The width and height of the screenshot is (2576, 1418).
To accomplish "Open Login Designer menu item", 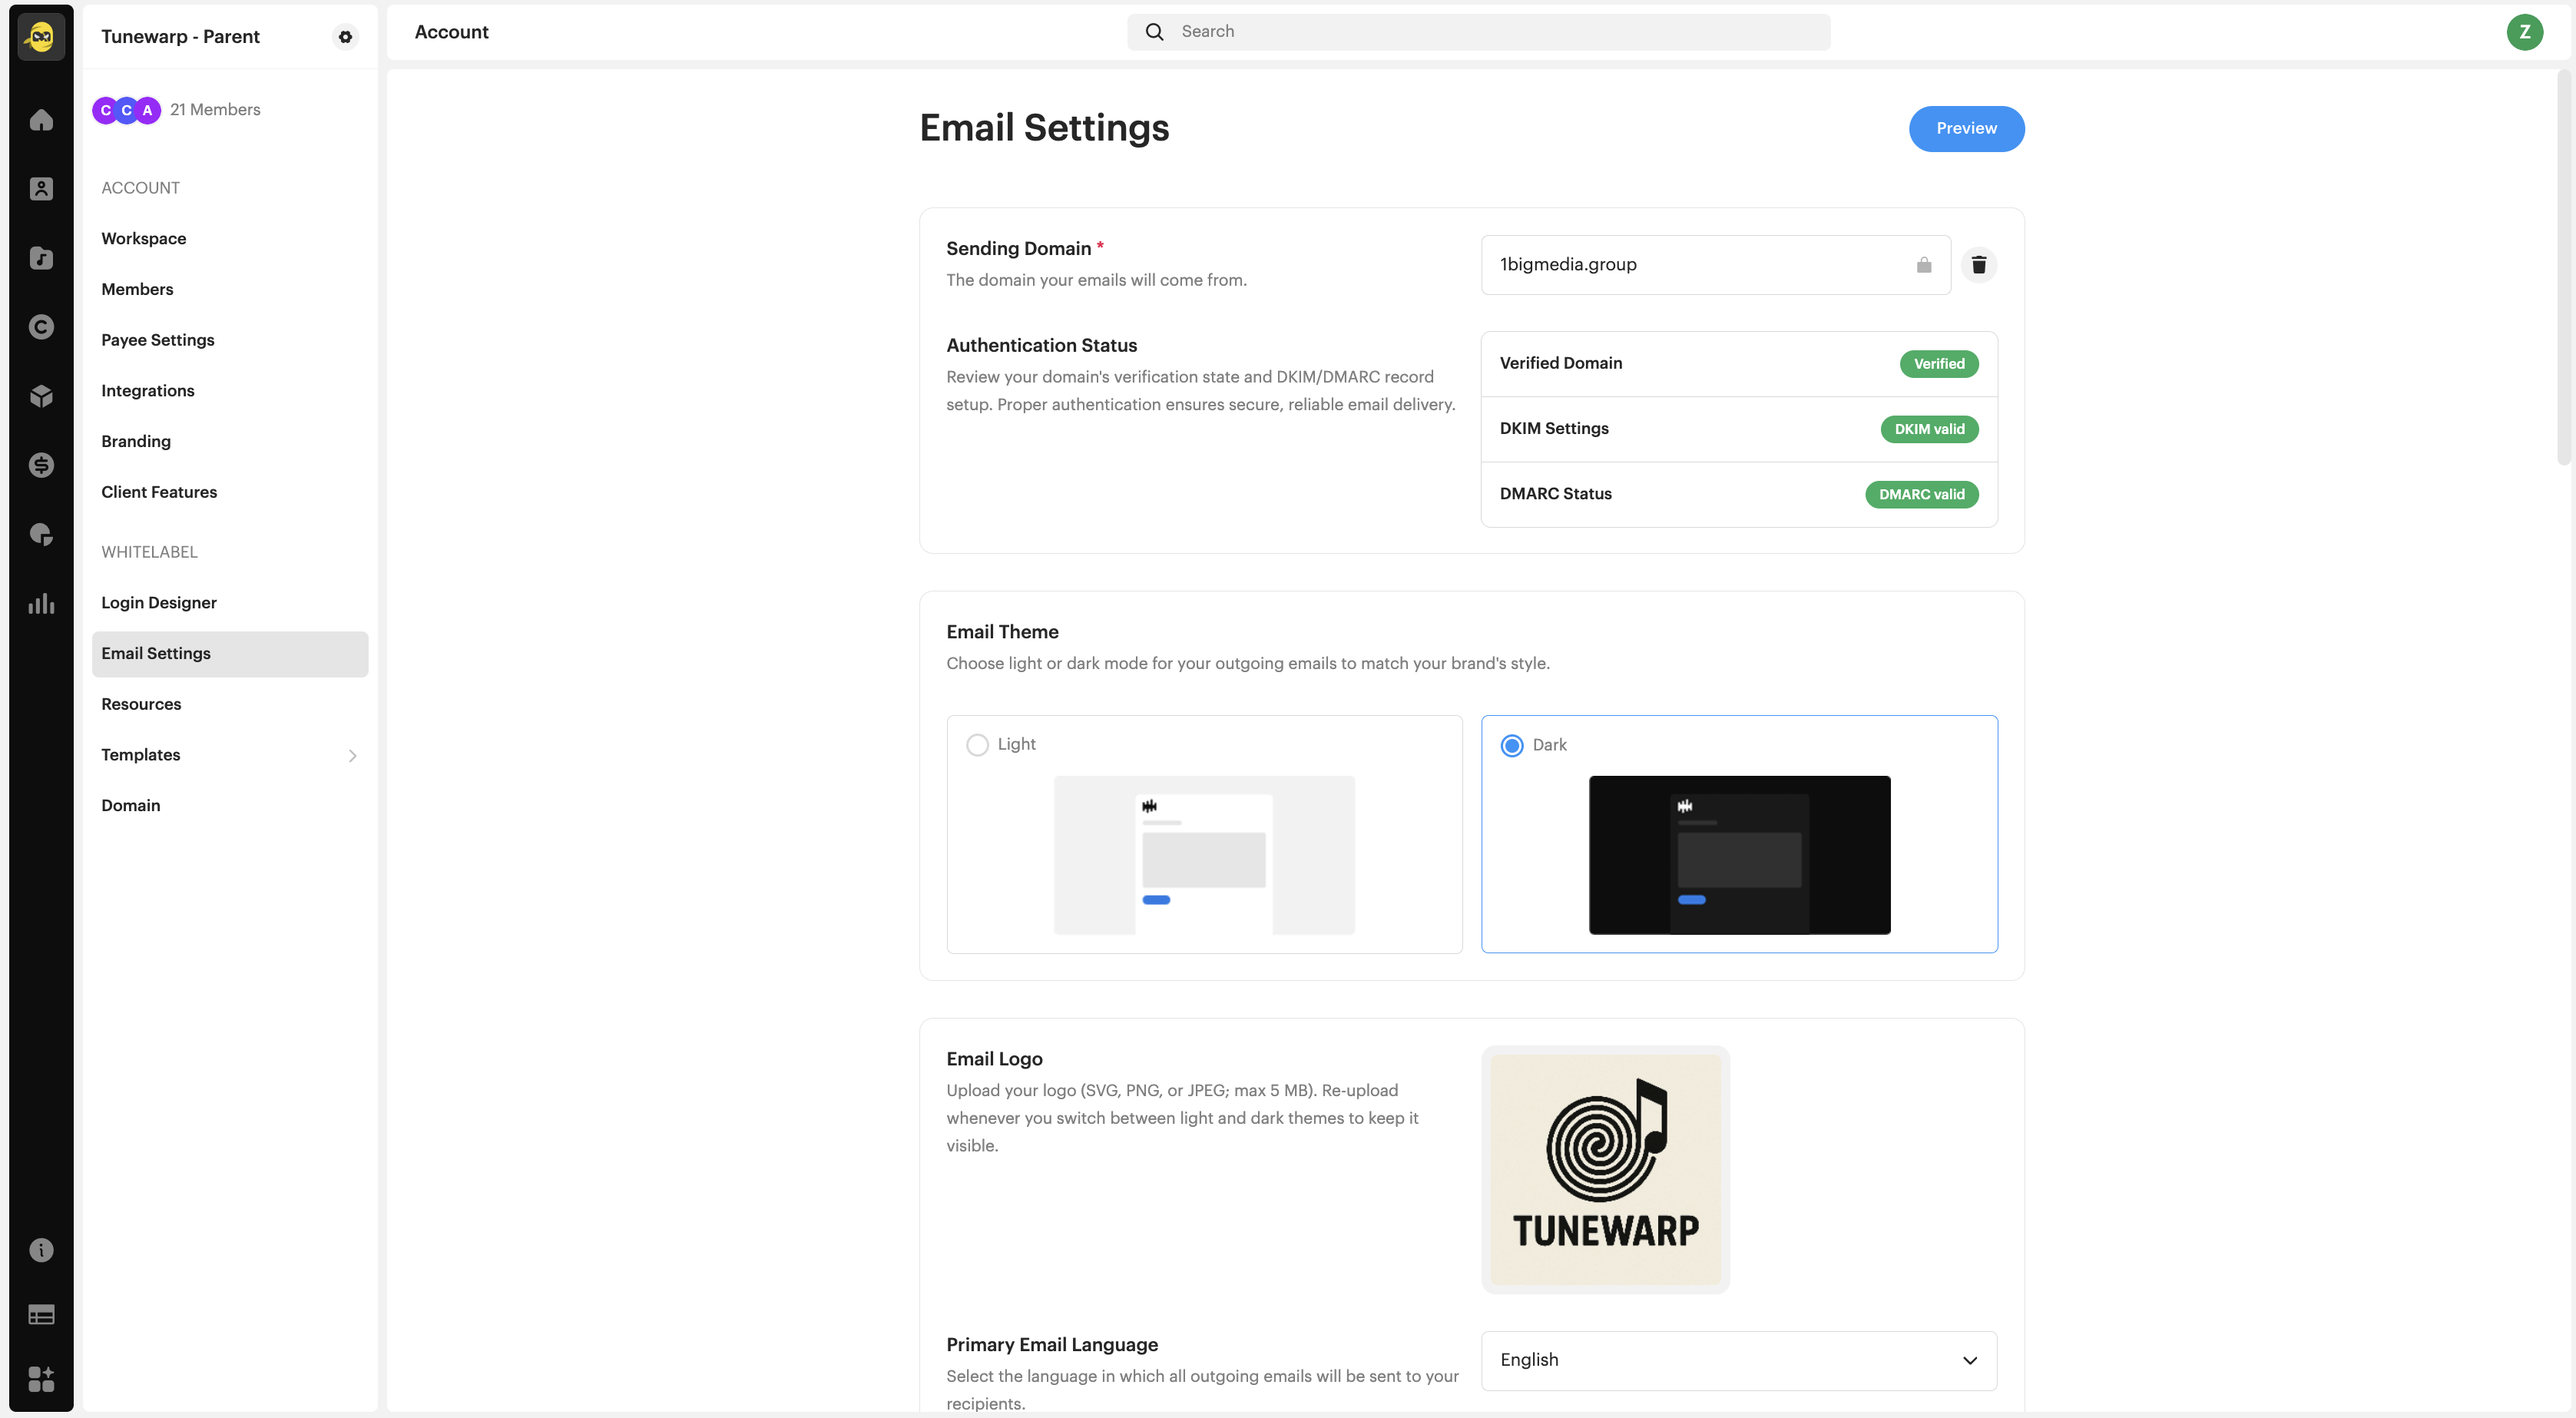I will pos(159,603).
